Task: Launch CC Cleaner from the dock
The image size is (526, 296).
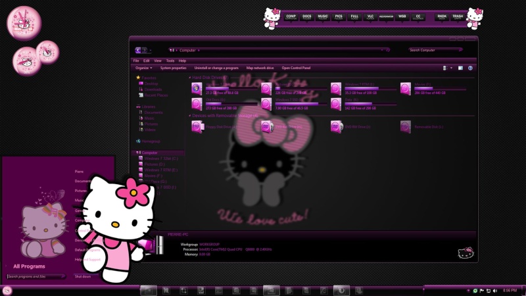Action: [418, 17]
